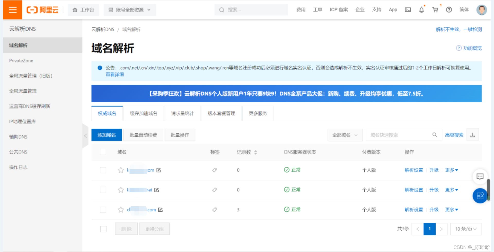Expand 更多 for the first .com domain
This screenshot has height=252, width=494.
[x=452, y=170]
